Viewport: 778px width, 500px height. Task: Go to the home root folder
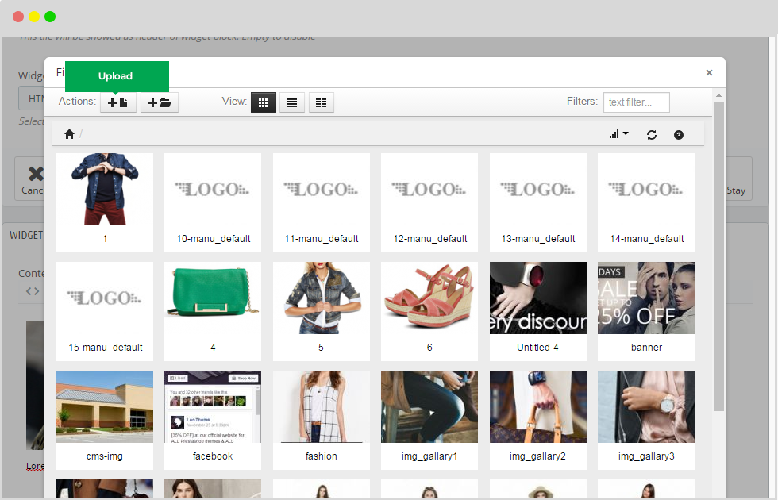(70, 134)
